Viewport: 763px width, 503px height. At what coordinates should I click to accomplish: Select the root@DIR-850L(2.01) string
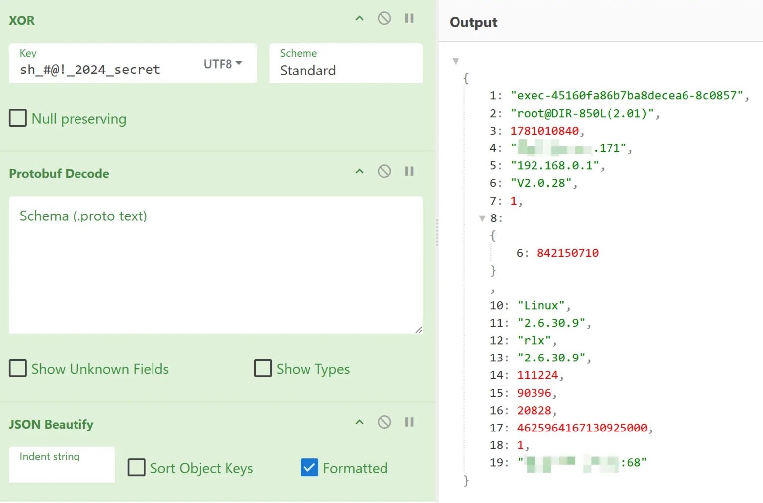[582, 113]
